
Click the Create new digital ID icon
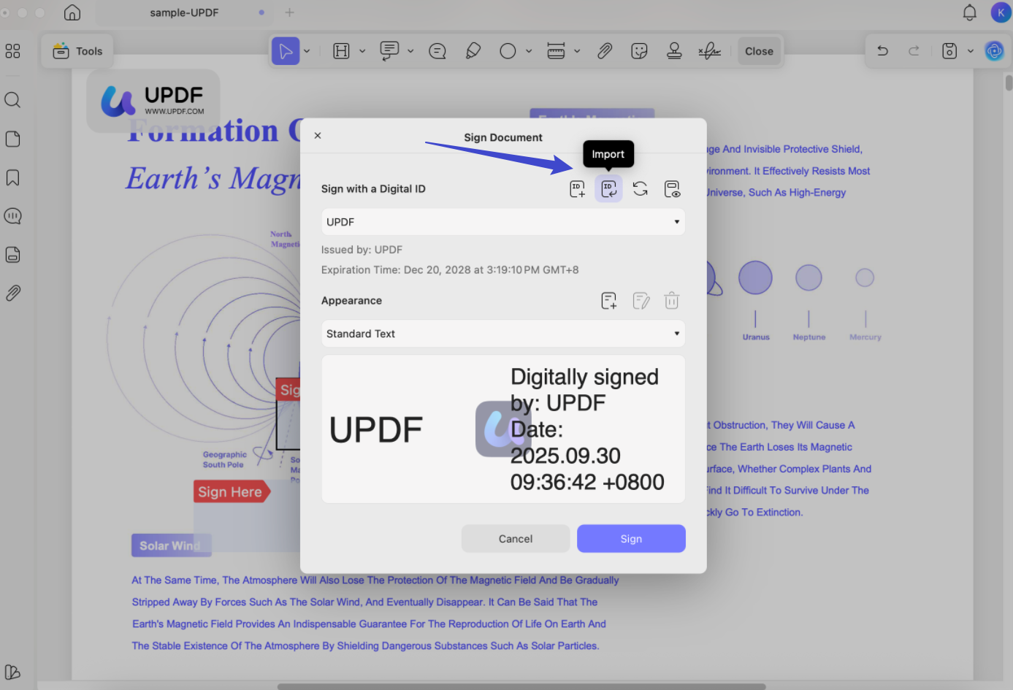tap(577, 189)
